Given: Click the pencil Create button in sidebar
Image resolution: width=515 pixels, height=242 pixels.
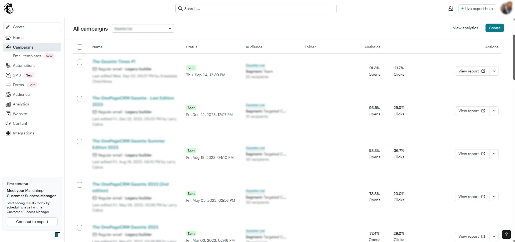Looking at the screenshot, I should (x=32, y=27).
